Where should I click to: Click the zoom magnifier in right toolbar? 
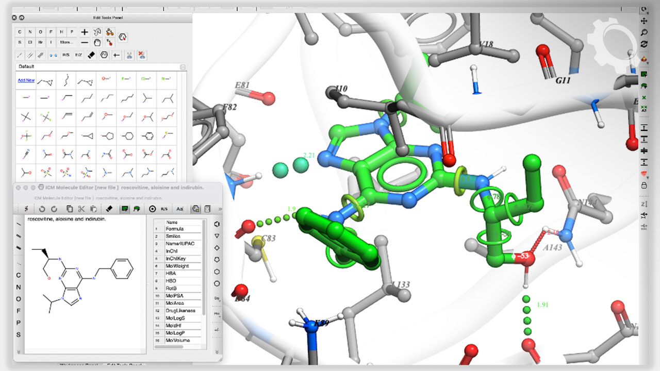point(644,32)
